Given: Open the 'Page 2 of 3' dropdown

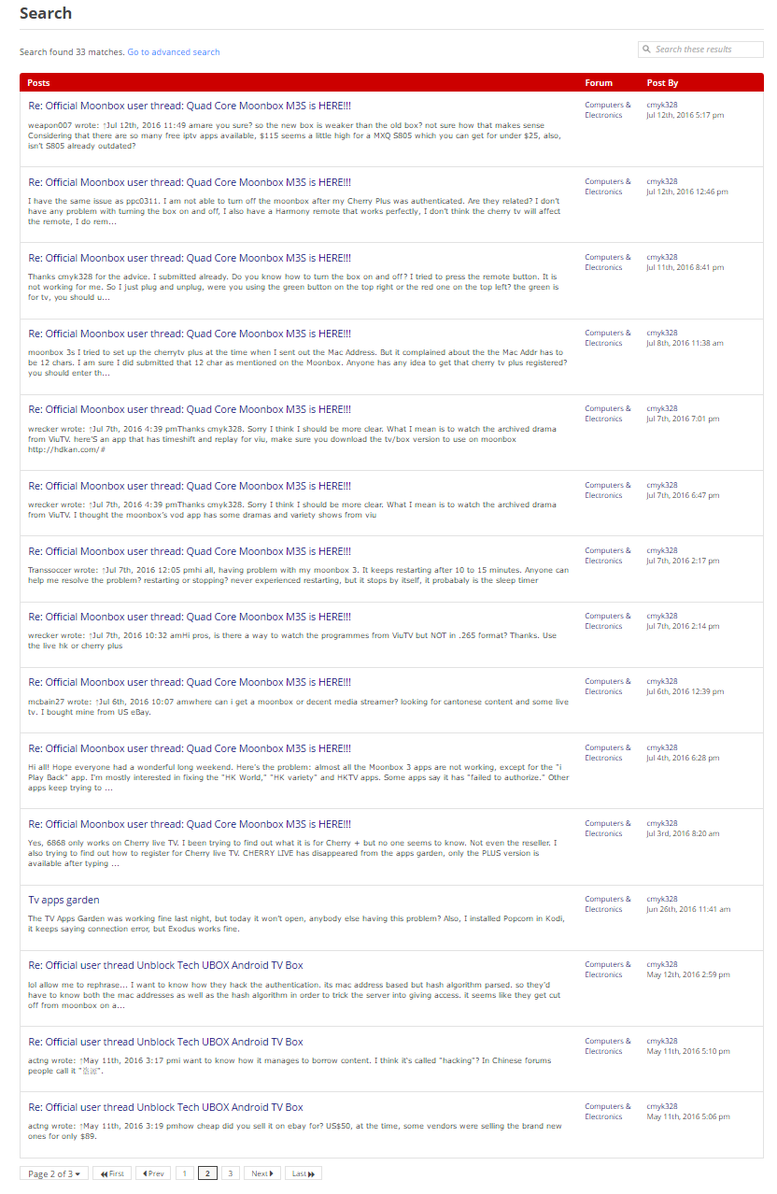Looking at the screenshot, I should (53, 1173).
